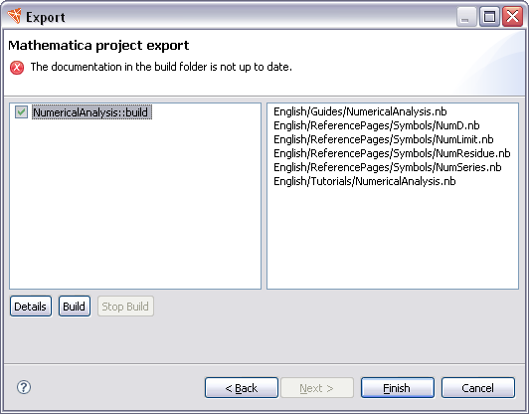
Task: Uncheck the NumericalAnalysis::build checkbox
Action: click(21, 112)
